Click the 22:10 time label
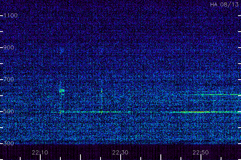Screen dimensions: 241x160 click(40, 153)
